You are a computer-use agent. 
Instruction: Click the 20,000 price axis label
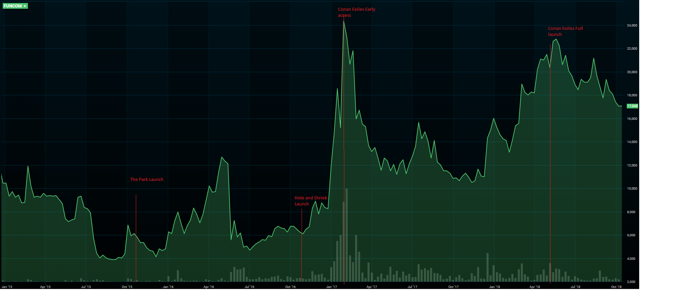click(x=632, y=72)
